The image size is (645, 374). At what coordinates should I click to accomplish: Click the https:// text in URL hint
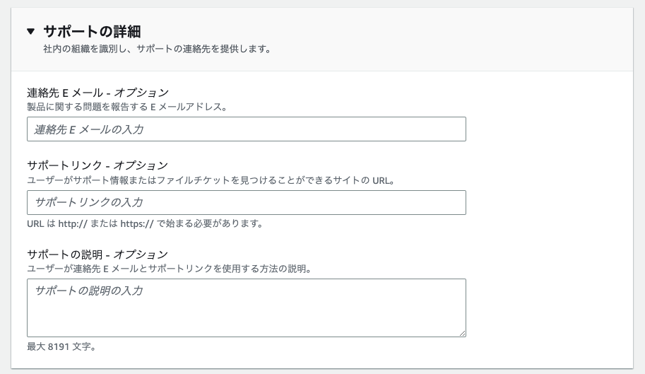point(136,224)
